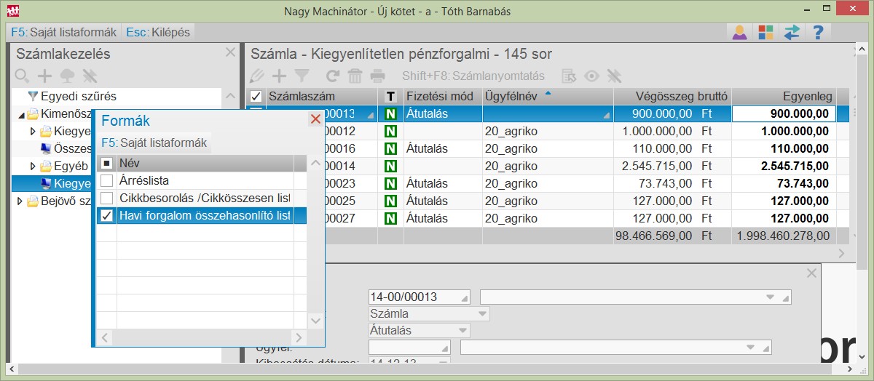Click the printer icon in invoice toolbar
874x381 pixels.
coord(377,76)
